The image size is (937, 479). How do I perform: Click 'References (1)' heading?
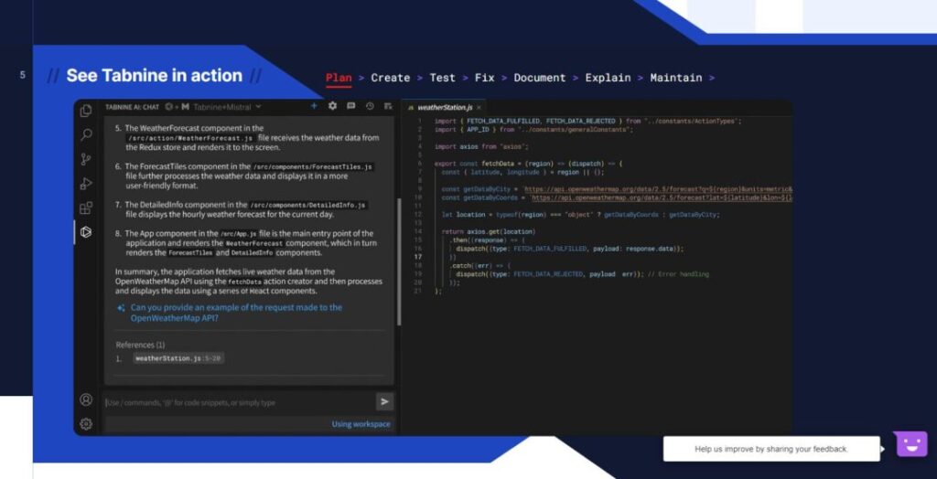click(140, 345)
